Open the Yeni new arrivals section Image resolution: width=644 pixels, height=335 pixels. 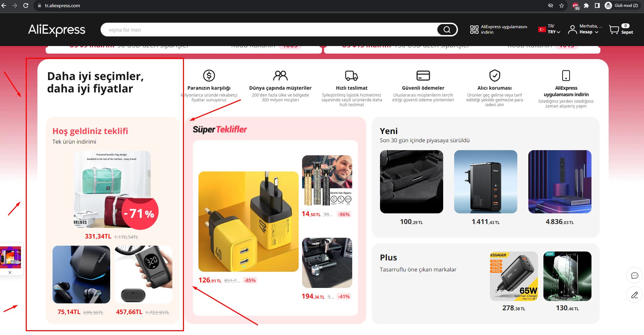point(389,131)
